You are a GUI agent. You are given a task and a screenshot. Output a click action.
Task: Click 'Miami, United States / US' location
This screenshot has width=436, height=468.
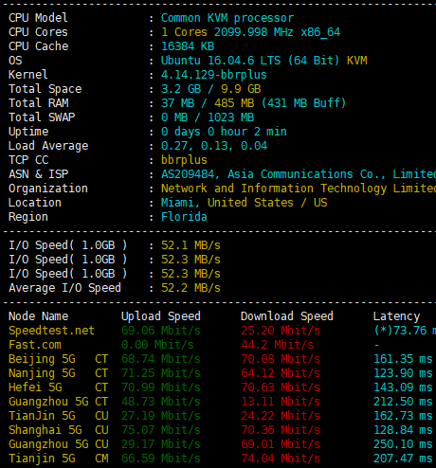tap(245, 203)
